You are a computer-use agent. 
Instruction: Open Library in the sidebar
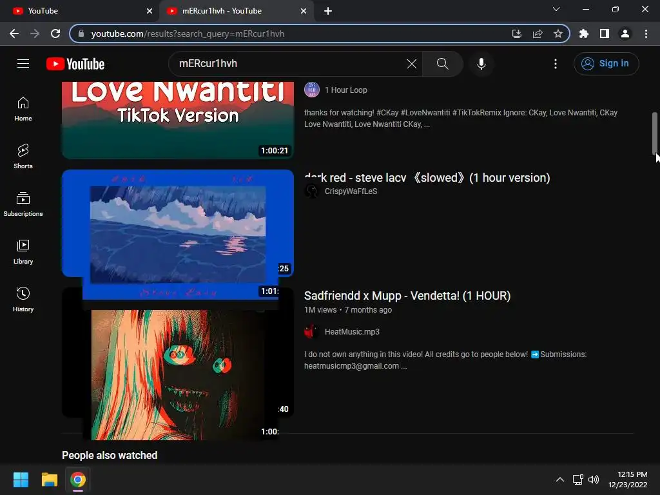click(23, 252)
